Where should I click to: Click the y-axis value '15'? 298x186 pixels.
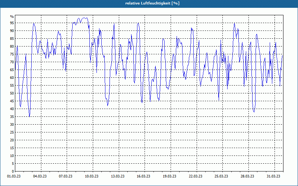coord(12,148)
